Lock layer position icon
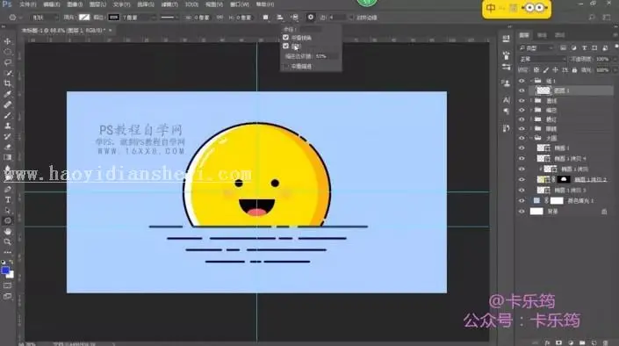619x346 pixels. pyautogui.click(x=555, y=70)
